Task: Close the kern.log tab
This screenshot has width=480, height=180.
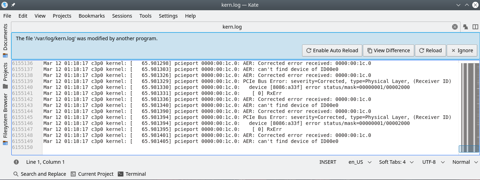Action: click(455, 27)
